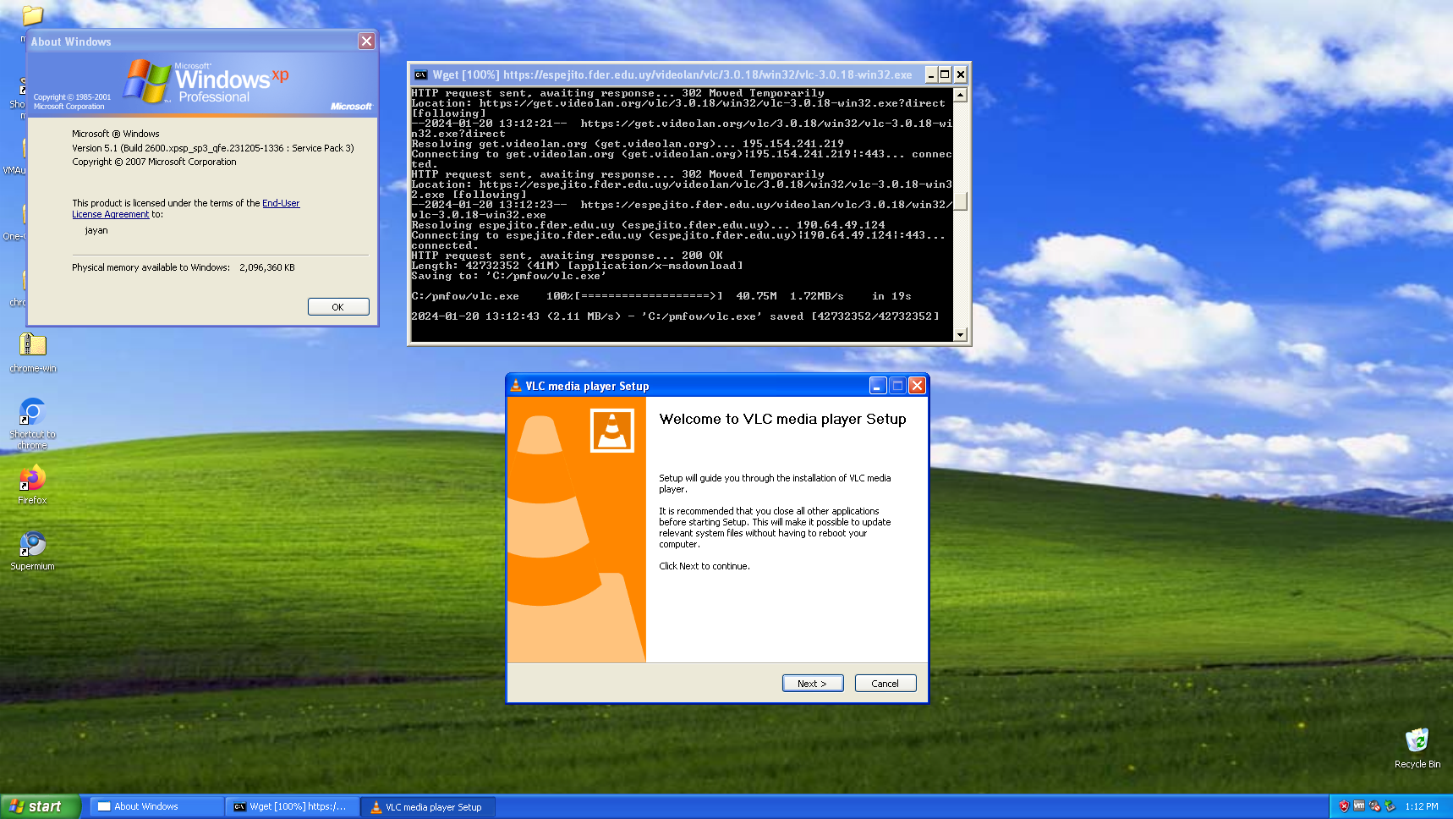Switch to About Windows taskbar button
The width and height of the screenshot is (1453, 819).
(x=157, y=807)
